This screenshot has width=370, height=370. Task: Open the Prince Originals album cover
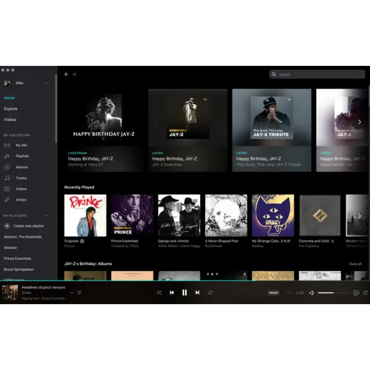[x=85, y=216]
